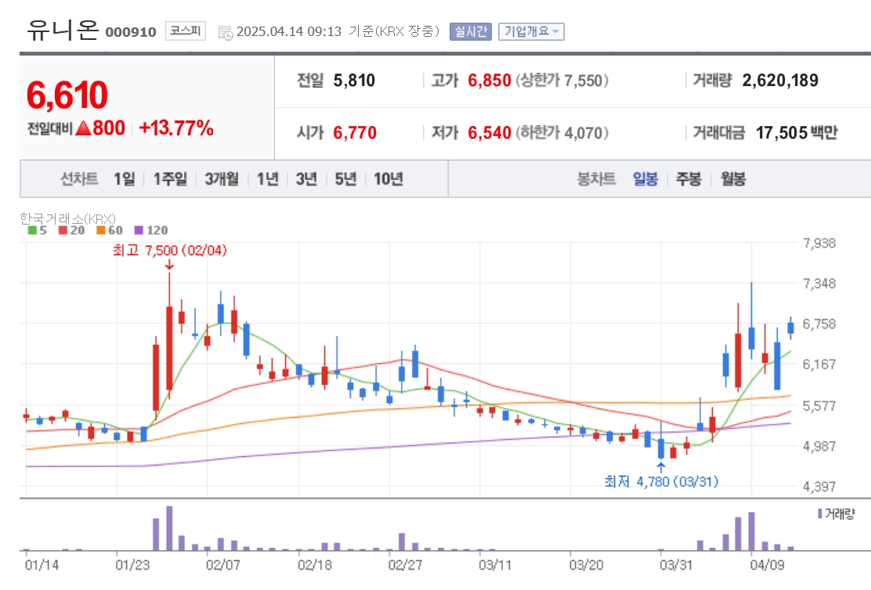Click the 코스피 market badge

click(x=186, y=31)
